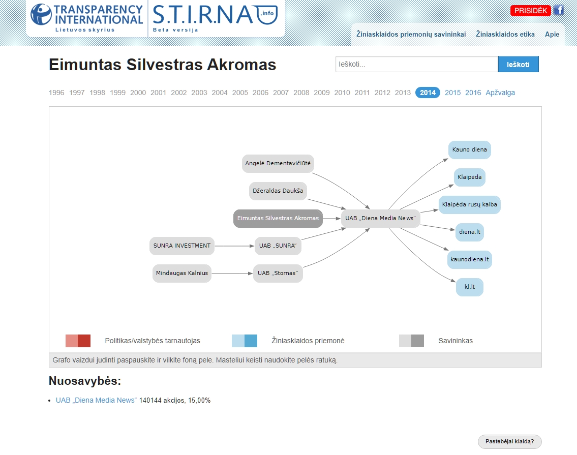This screenshot has height=455, width=577.
Task: Click the kaunodiena.lt media node
Action: [x=470, y=259]
